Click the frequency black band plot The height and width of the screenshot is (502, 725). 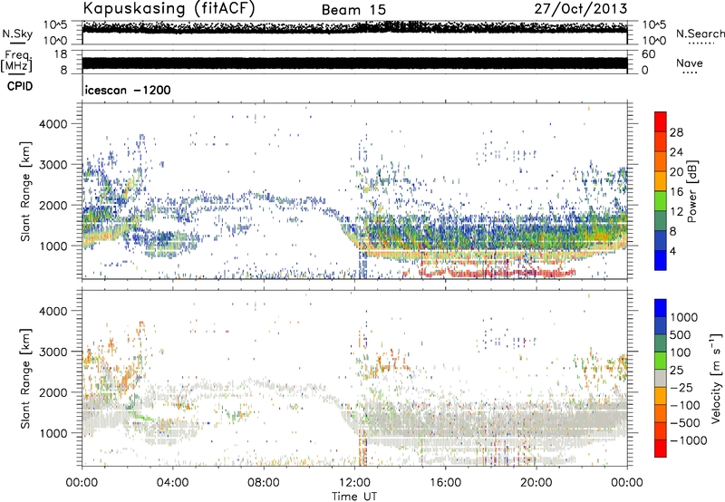(x=354, y=63)
